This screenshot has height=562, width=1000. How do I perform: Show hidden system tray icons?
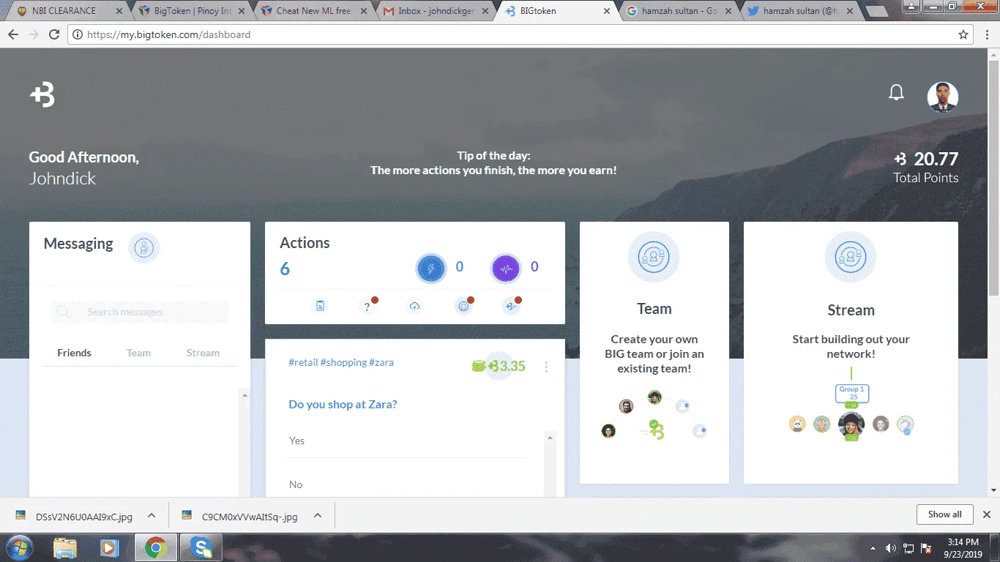click(873, 547)
